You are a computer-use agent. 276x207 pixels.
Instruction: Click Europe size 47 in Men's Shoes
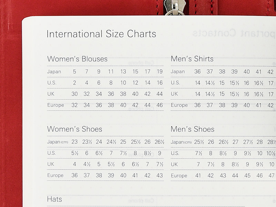tap(272, 175)
